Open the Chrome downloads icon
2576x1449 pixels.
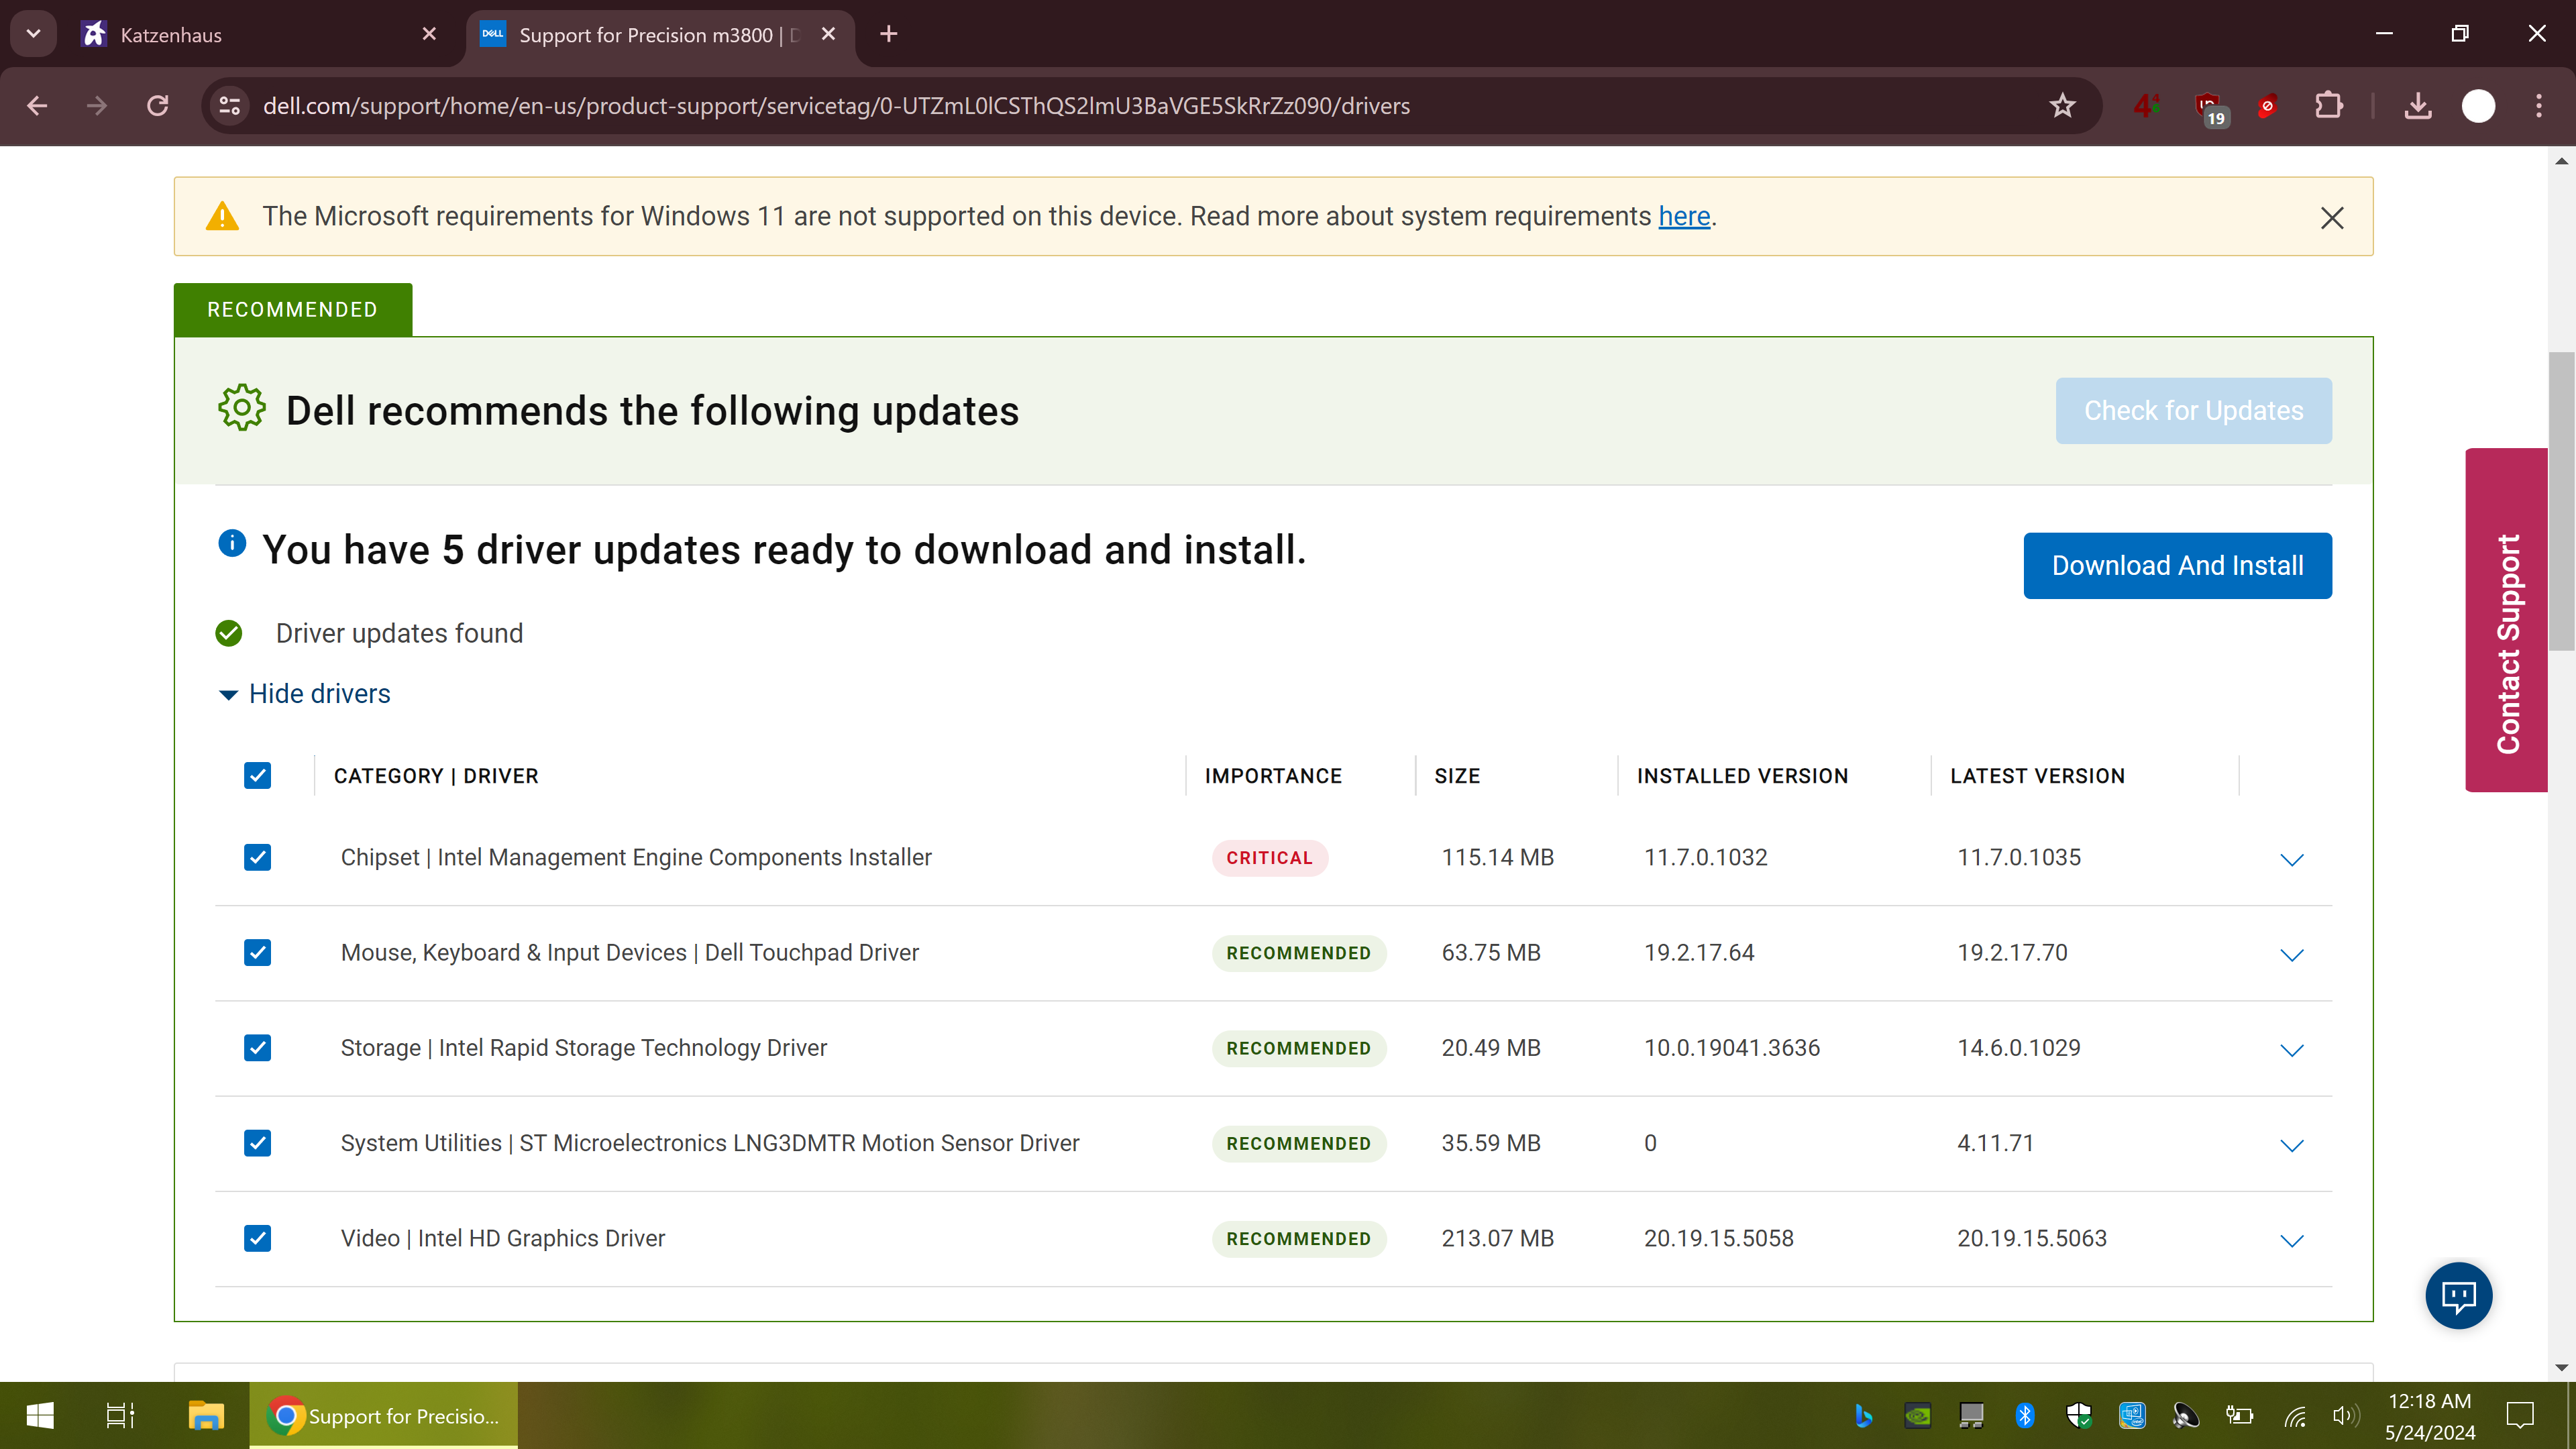2418,106
